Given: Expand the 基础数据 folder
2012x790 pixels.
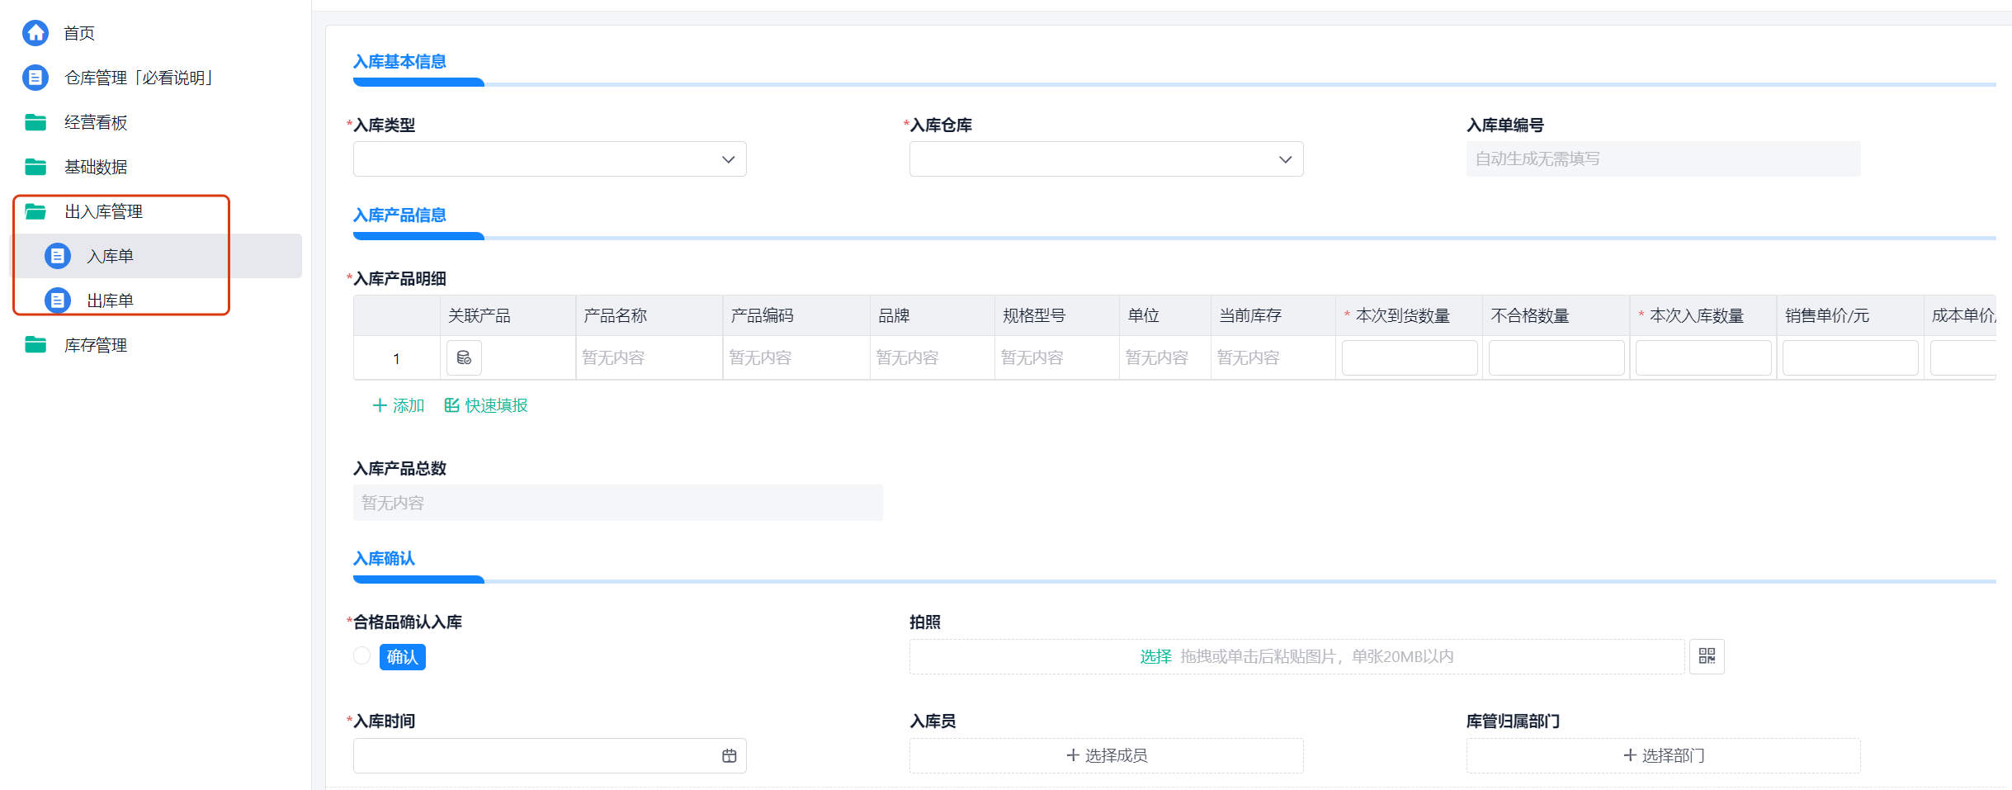Looking at the screenshot, I should 96,167.
